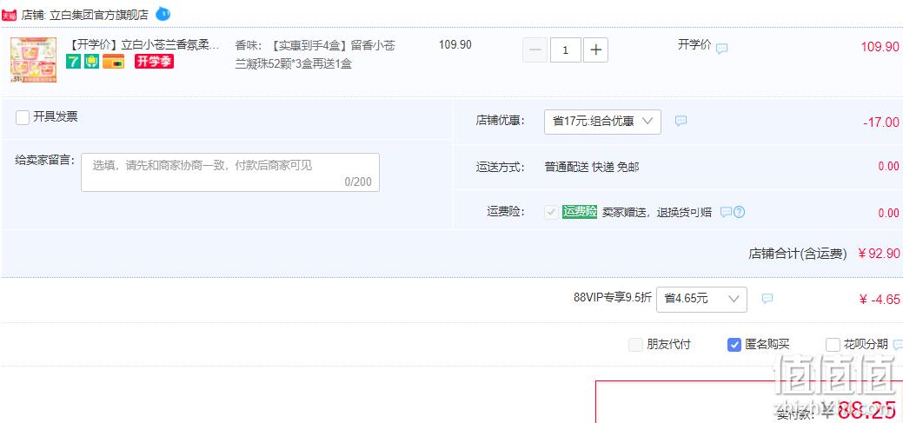Click the green 运费险 label badge
903x423 pixels.
[580, 212]
